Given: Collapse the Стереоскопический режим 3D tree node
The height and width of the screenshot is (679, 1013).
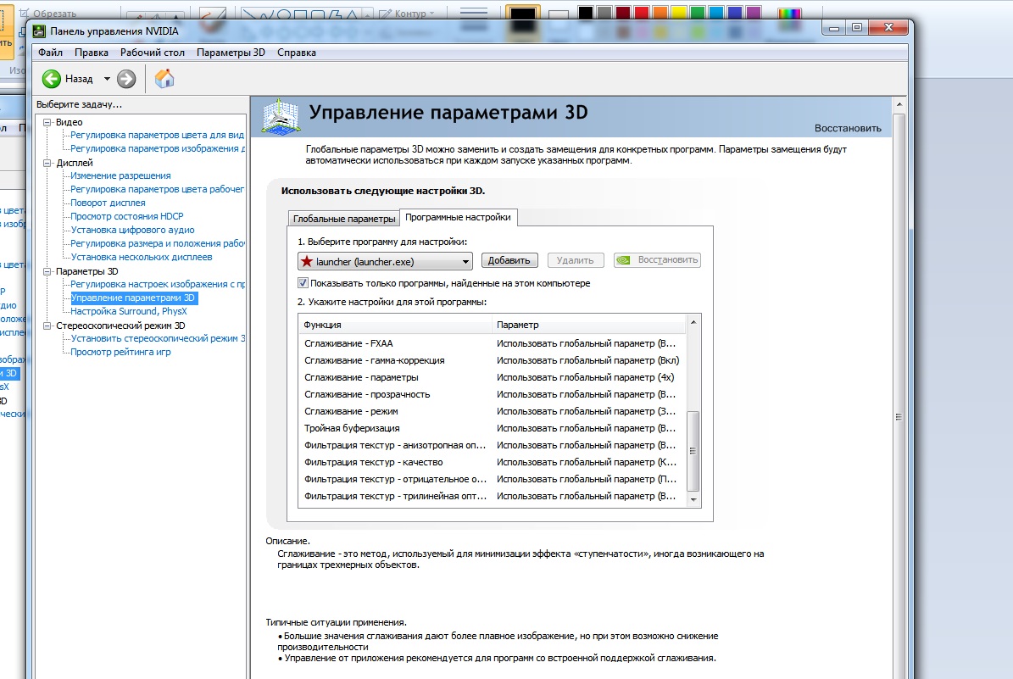Looking at the screenshot, I should [47, 326].
